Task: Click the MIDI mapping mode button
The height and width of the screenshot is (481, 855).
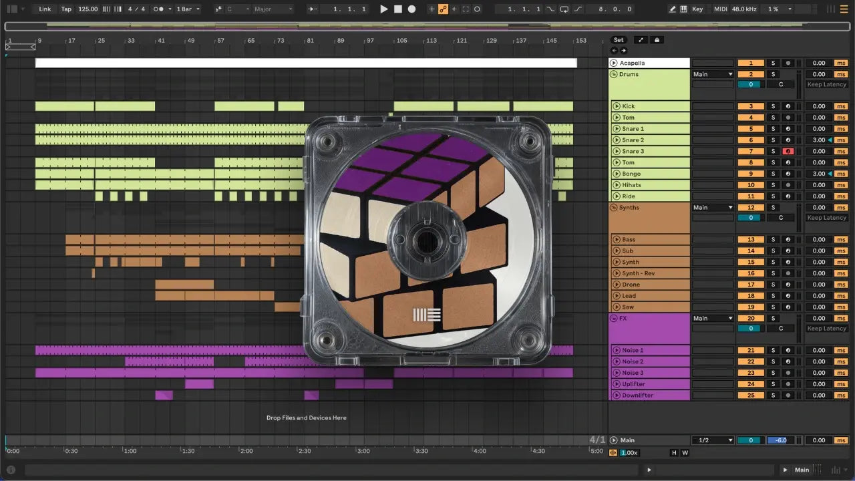Action: pos(720,9)
